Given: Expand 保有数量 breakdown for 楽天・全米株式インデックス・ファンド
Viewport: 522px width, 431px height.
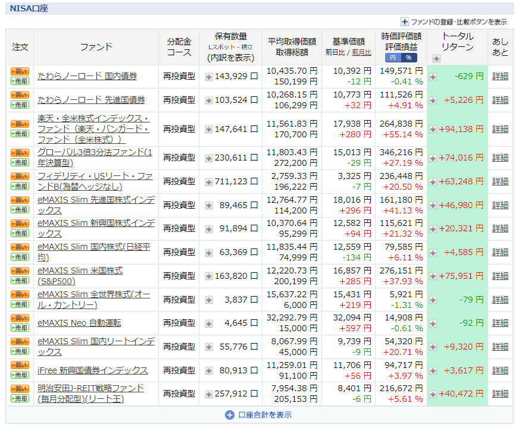Looking at the screenshot, I should click(x=209, y=130).
